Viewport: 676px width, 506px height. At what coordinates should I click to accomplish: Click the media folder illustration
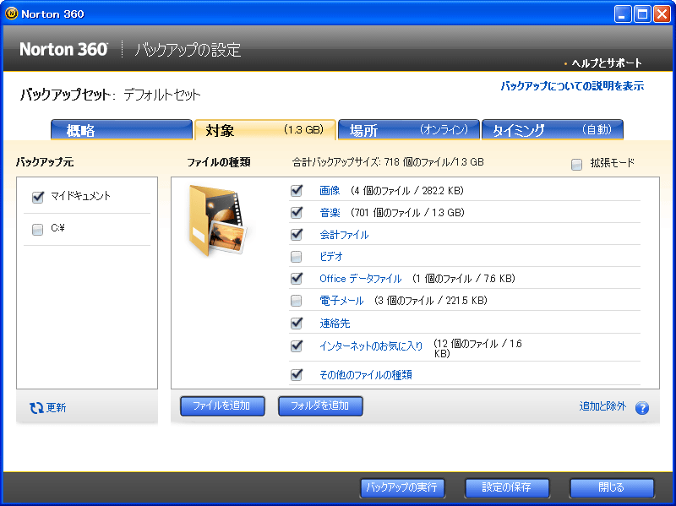click(218, 220)
